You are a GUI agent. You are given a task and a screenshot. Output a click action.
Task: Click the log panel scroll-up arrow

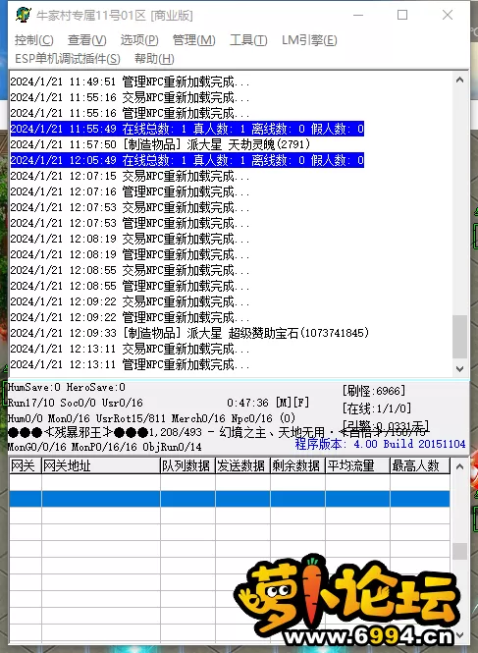(x=459, y=80)
